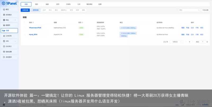Focus the container search input field
Screen dimensions: 212x107
(189, 10)
